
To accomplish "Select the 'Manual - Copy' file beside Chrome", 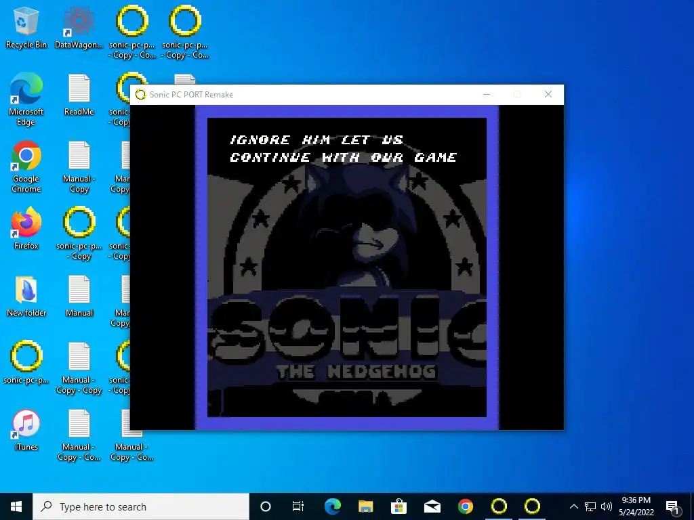I will click(79, 167).
